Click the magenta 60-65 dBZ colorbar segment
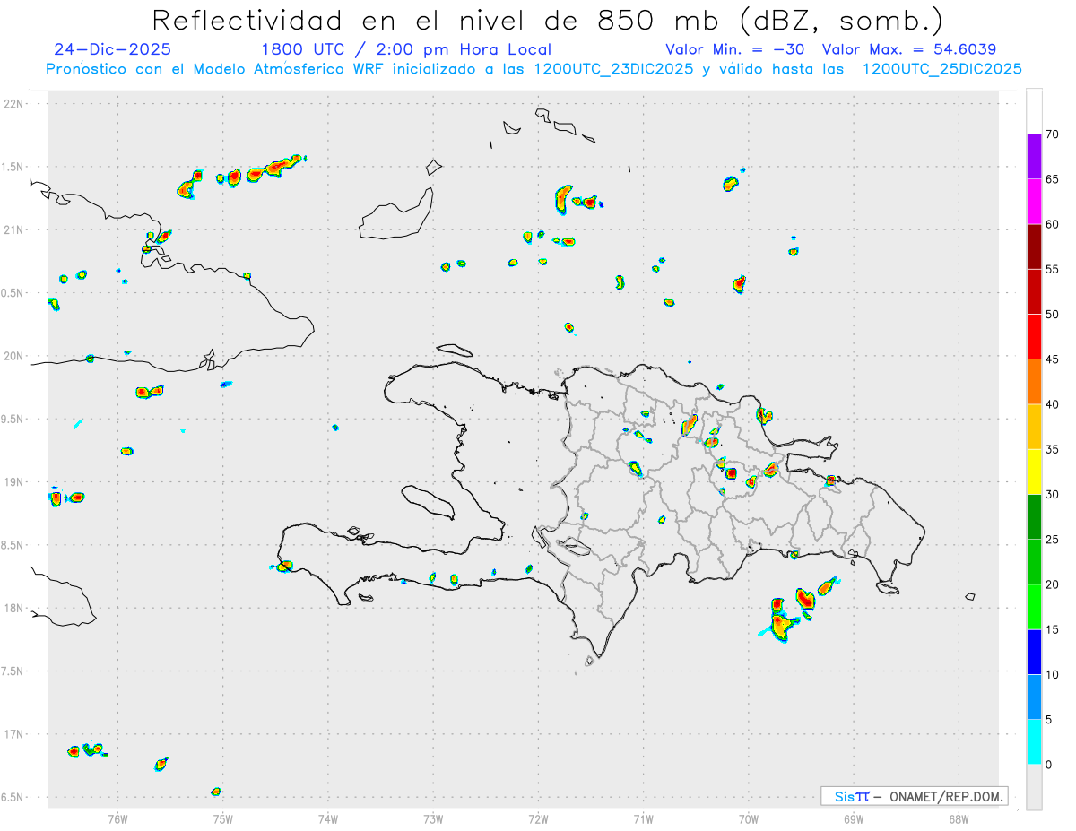This screenshot has width=1076, height=831. point(1034,202)
